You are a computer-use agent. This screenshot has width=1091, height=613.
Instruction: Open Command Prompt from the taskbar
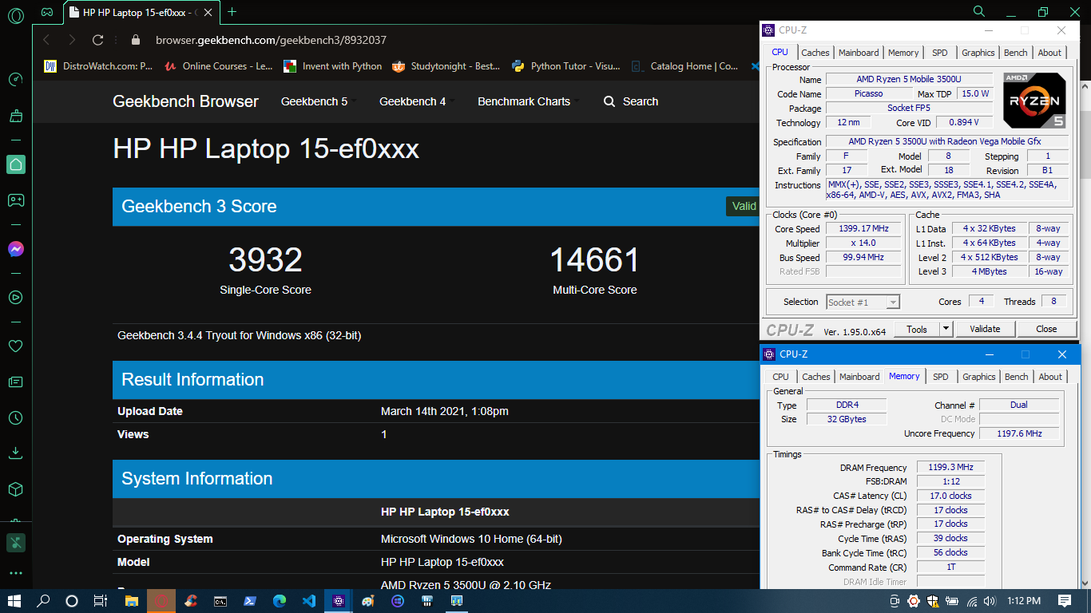coord(220,601)
